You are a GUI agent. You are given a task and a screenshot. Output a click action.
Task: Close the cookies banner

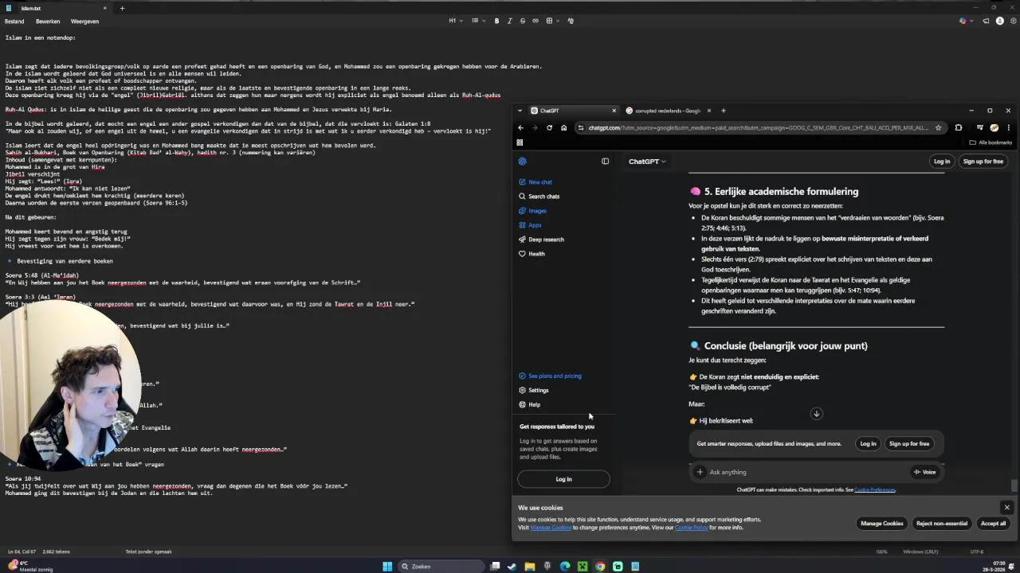coord(1006,507)
